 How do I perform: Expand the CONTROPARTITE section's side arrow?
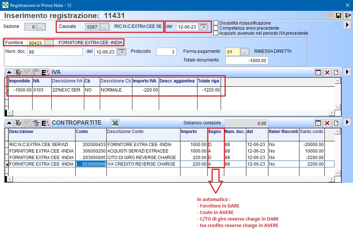pyautogui.click(x=347, y=122)
